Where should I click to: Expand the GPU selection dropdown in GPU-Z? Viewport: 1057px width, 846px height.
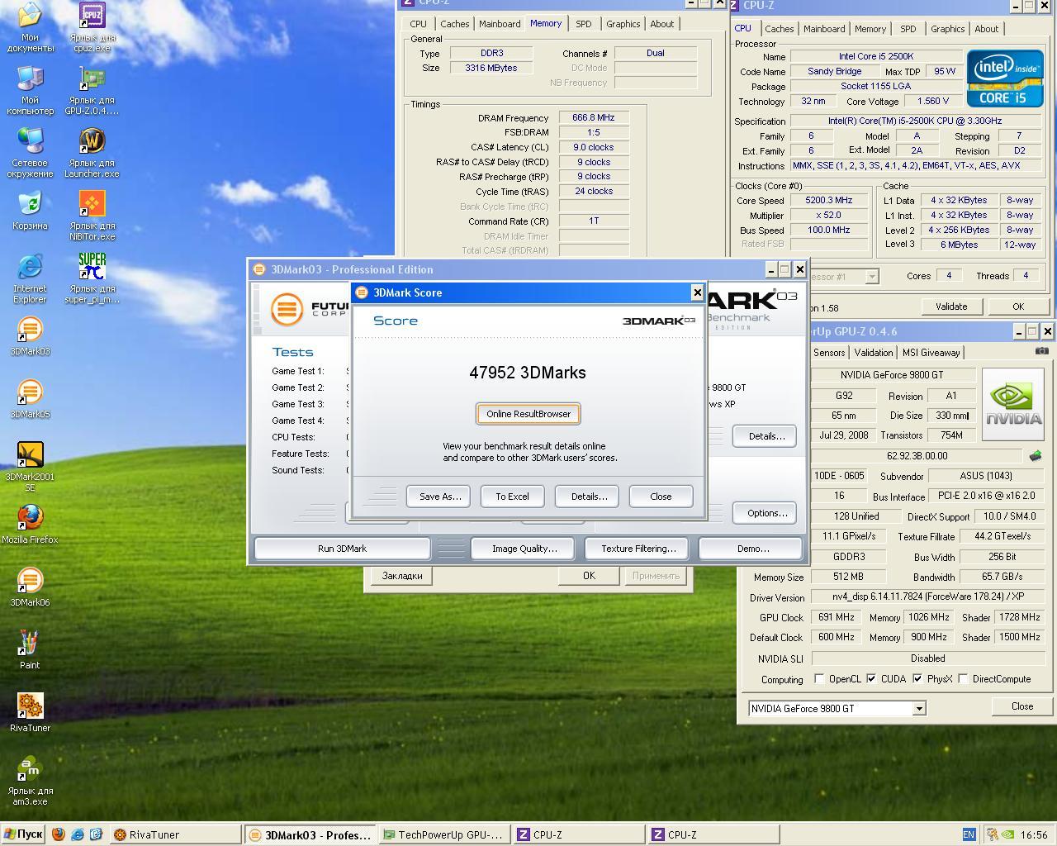tap(918, 709)
